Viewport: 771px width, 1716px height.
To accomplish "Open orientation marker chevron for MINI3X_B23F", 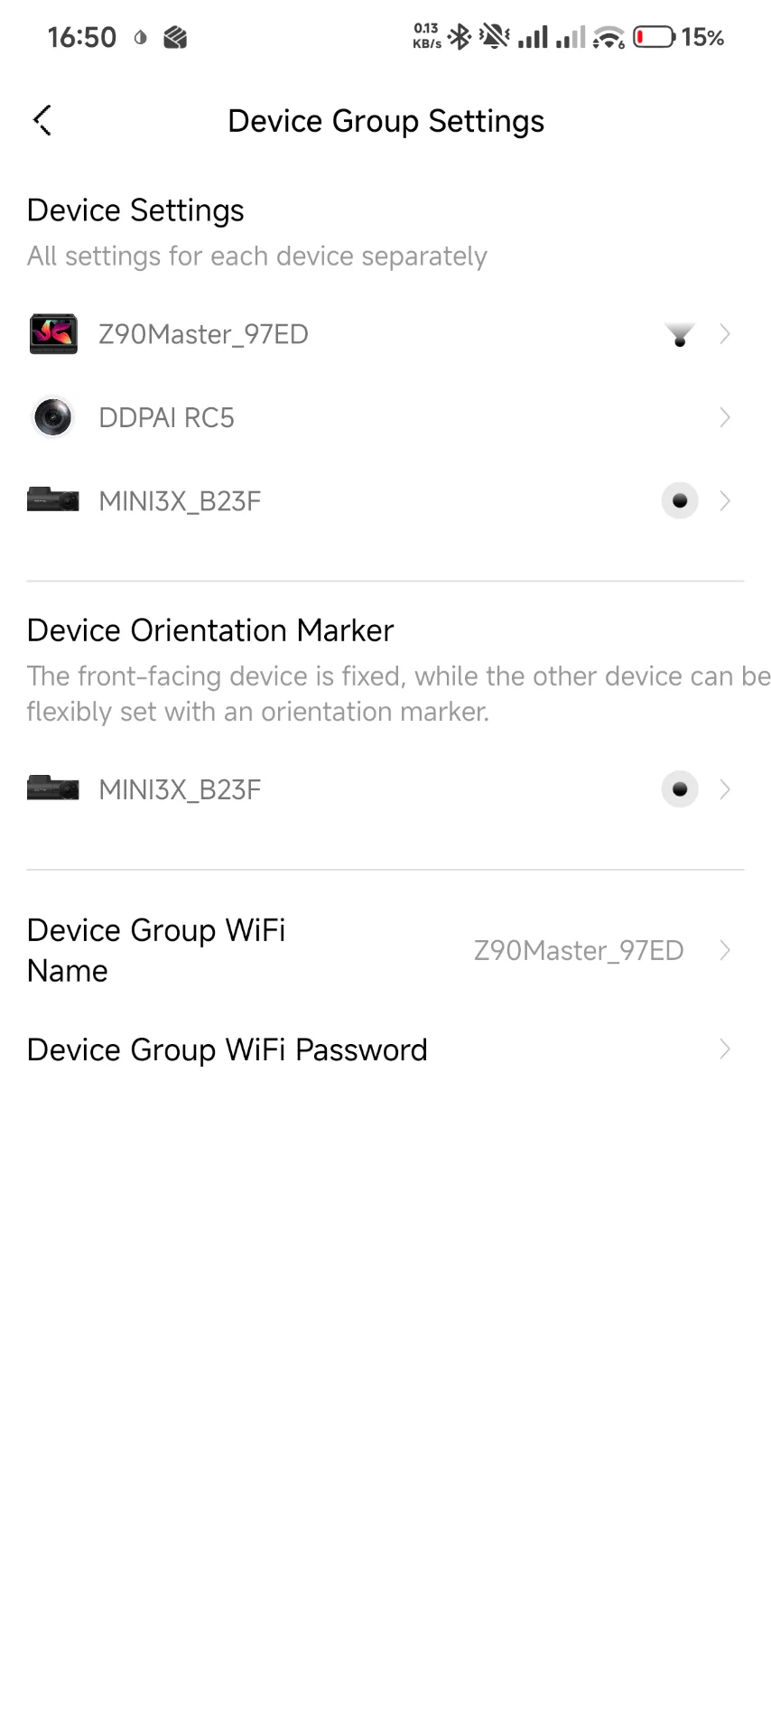I will 724,789.
